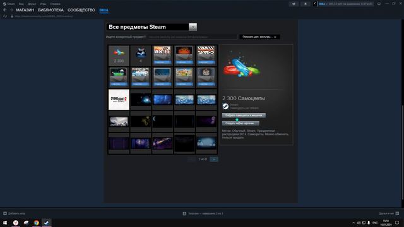The image size is (404, 227).
Task: Click the '1 из 8' page indicator
Action: pyautogui.click(x=203, y=160)
